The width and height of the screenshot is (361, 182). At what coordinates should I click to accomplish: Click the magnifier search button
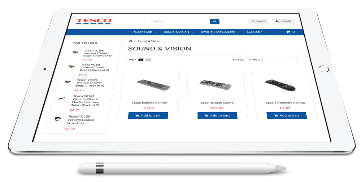coord(214,21)
